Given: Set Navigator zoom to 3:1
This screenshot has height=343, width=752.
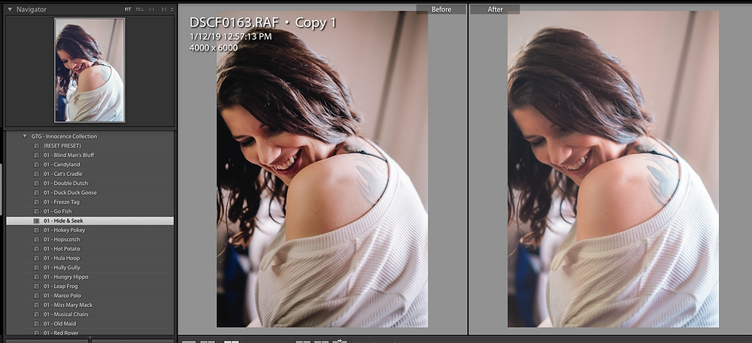Looking at the screenshot, I should click(x=164, y=10).
